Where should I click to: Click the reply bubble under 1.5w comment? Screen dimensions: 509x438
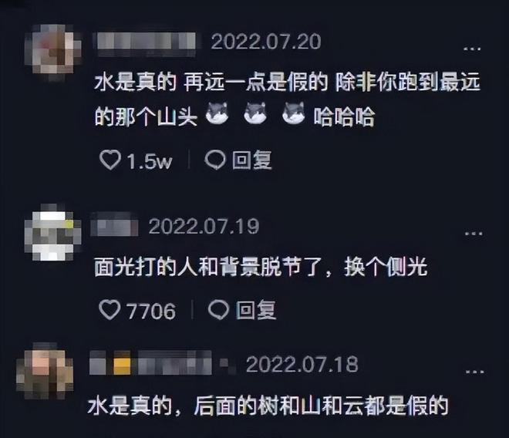[215, 160]
